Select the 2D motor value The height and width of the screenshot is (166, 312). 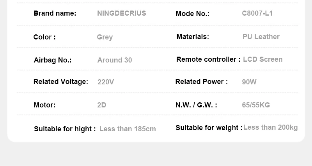tap(102, 105)
